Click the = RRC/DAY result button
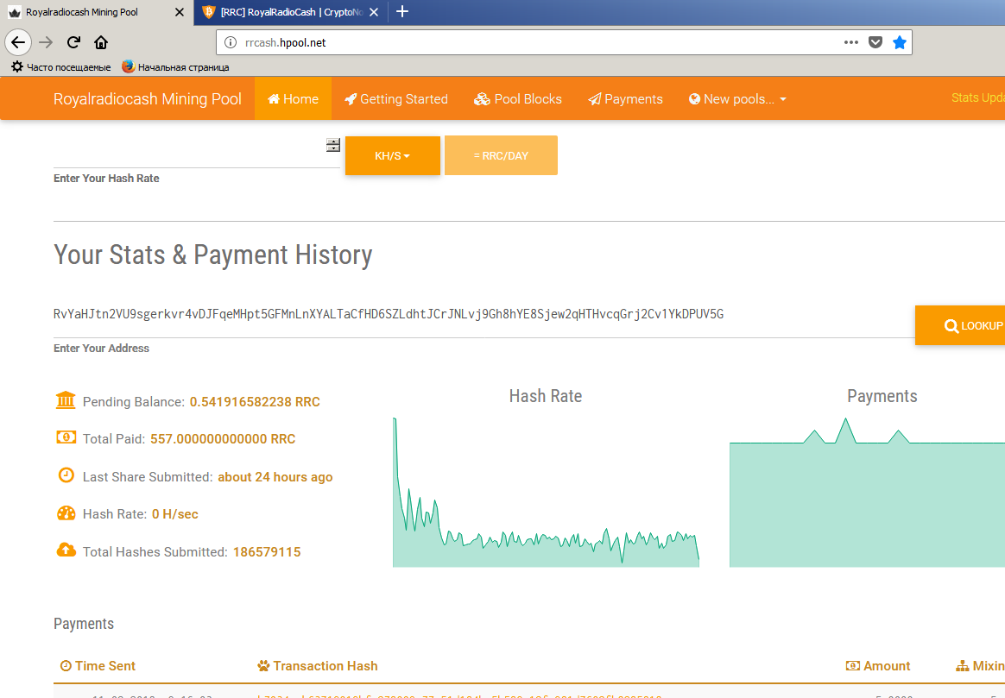Viewport: 1005px width, 698px height. coord(502,155)
